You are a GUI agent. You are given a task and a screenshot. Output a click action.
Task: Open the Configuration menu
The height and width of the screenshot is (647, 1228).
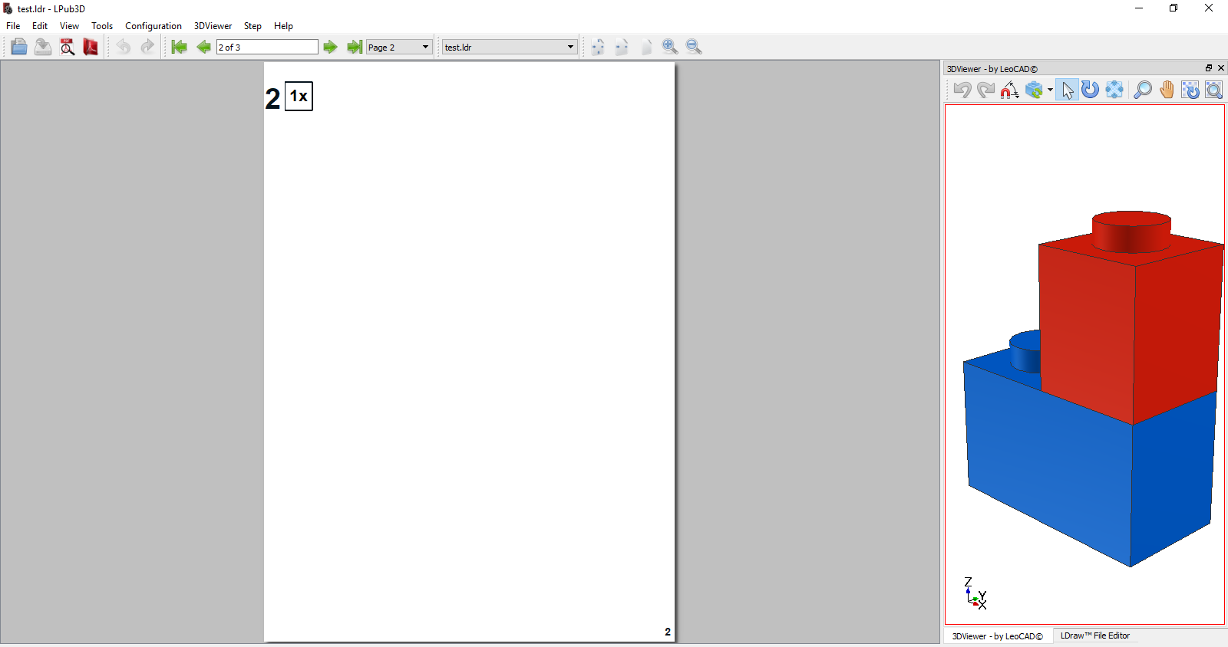pos(153,25)
